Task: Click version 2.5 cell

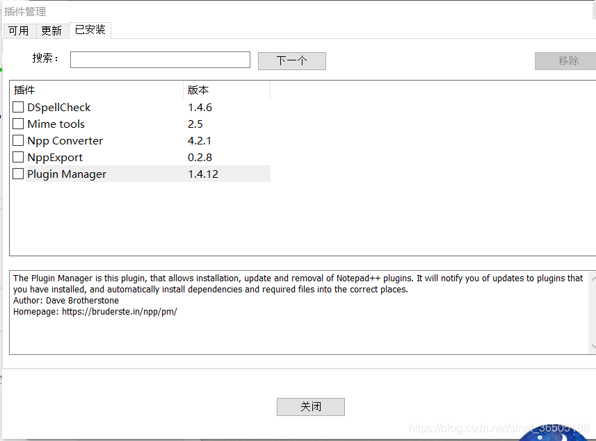Action: click(195, 124)
